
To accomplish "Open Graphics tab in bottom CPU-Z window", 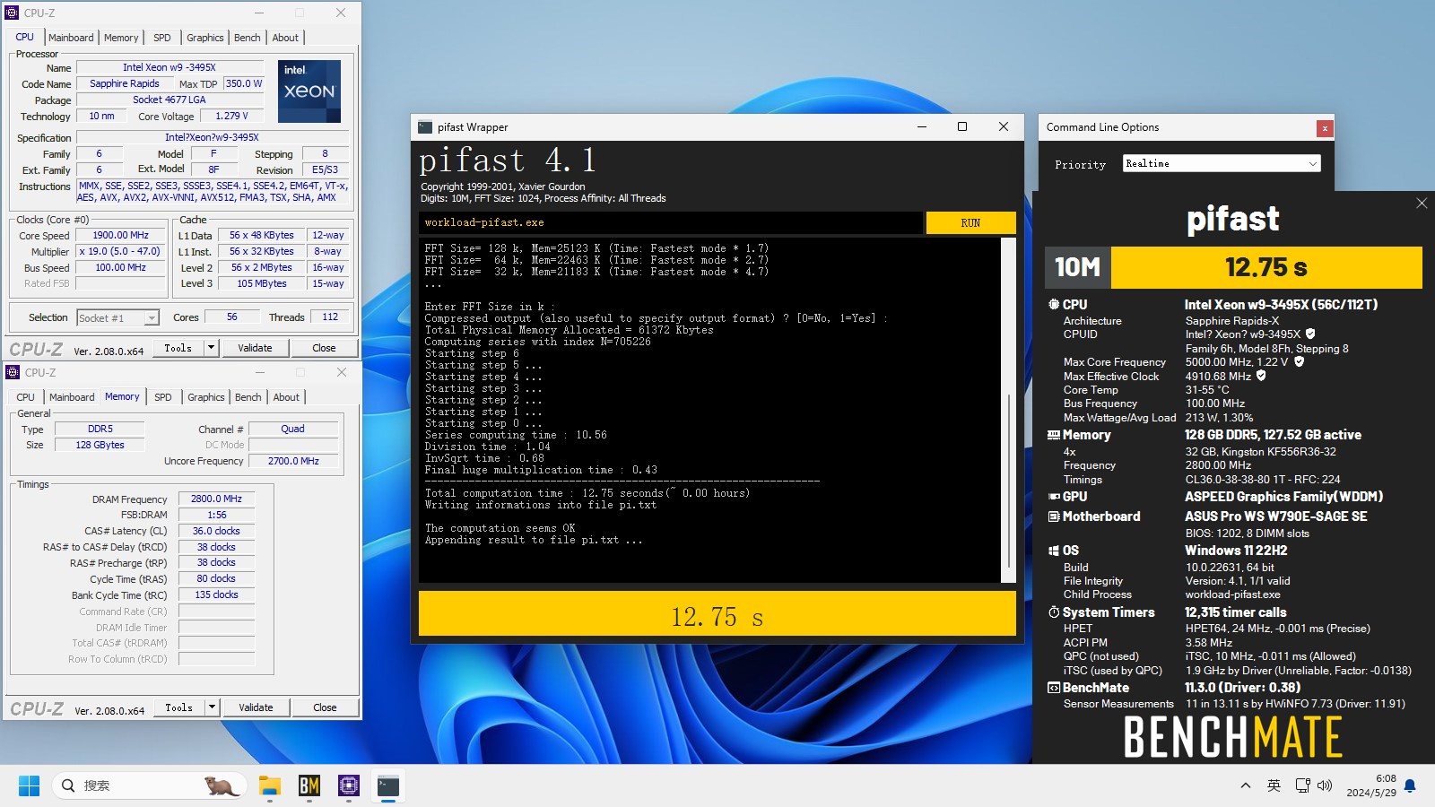I will click(x=206, y=397).
